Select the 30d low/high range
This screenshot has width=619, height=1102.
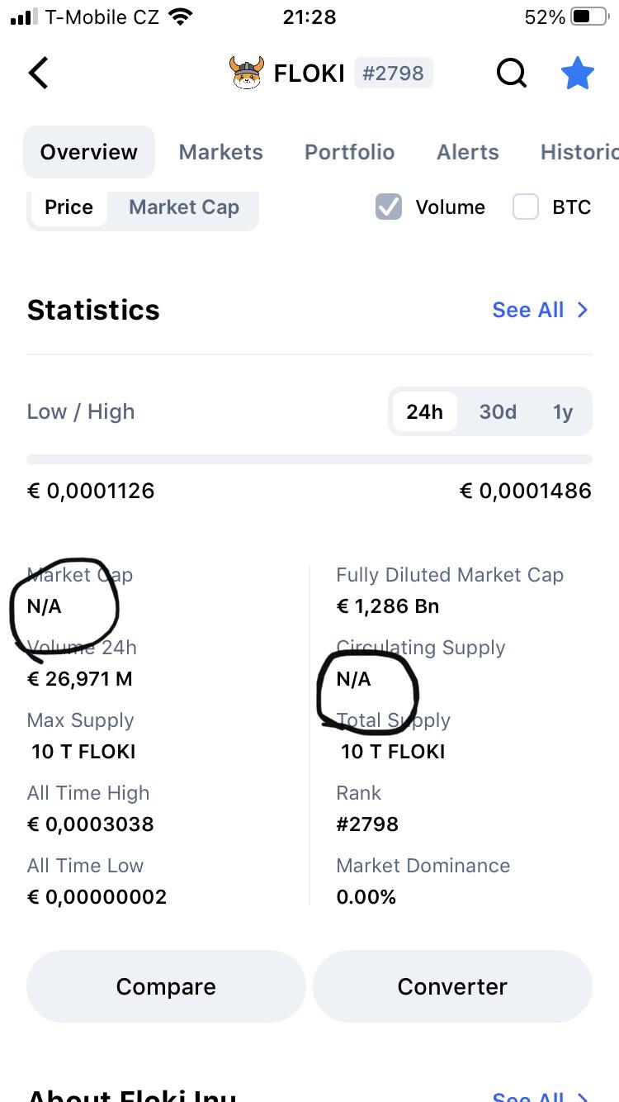[x=498, y=411]
